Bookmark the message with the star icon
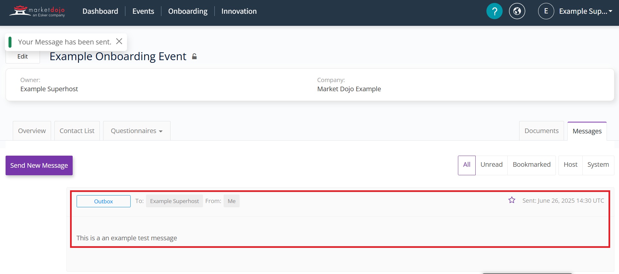 pos(512,200)
